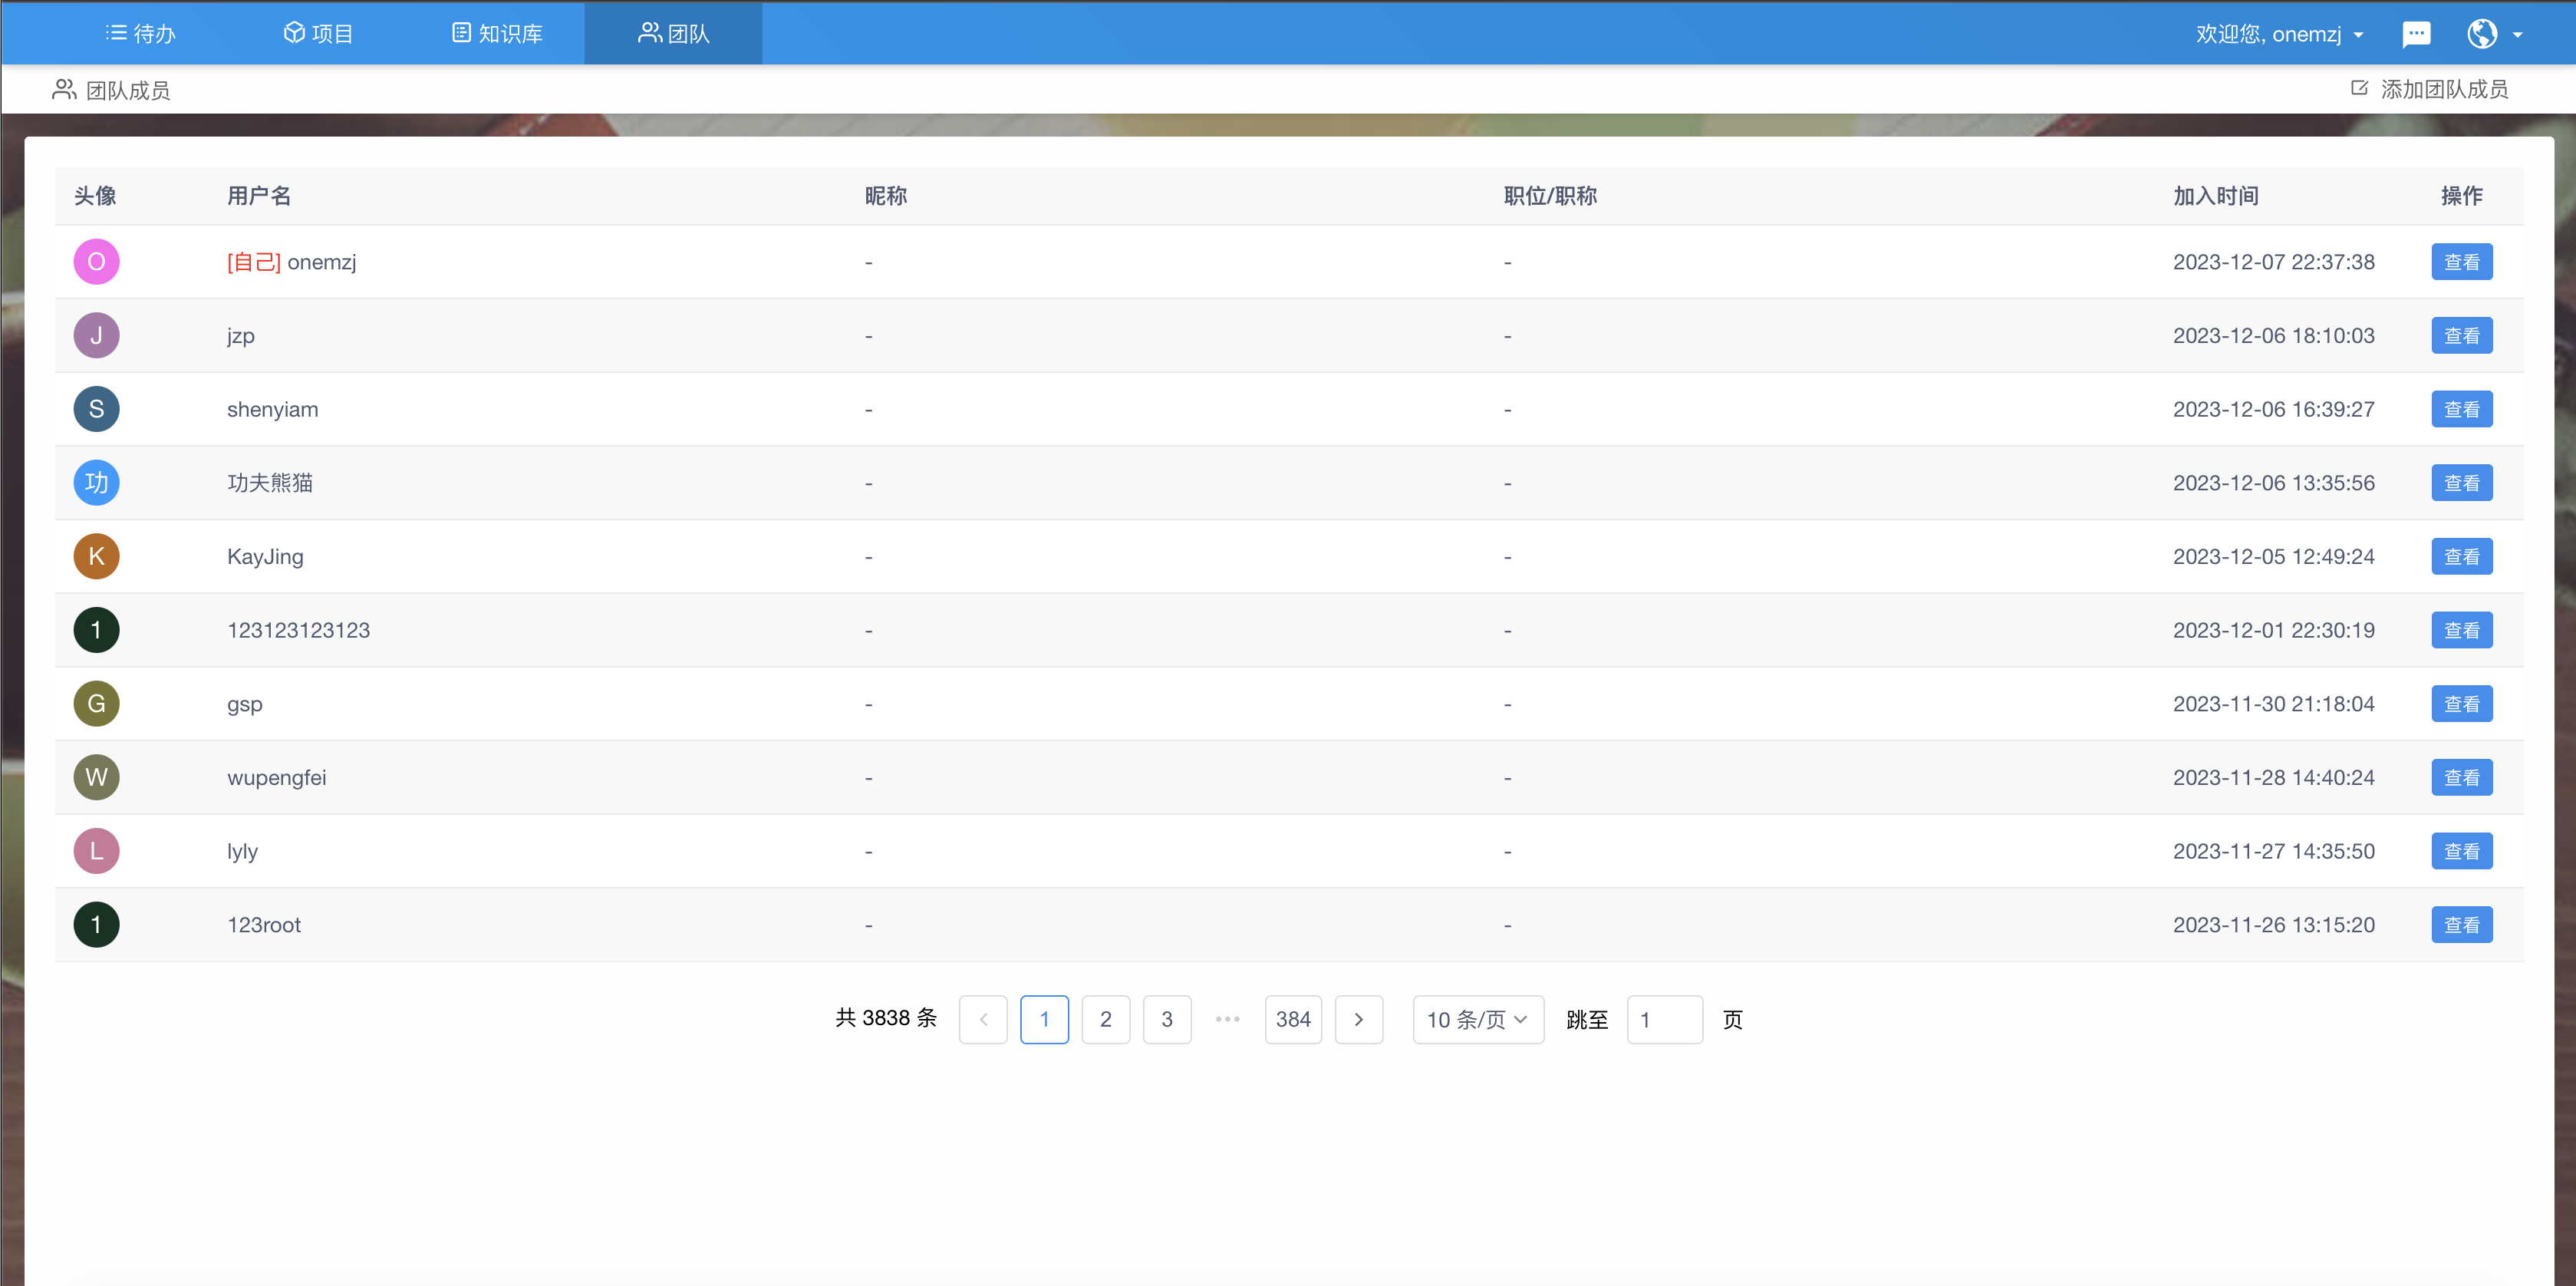Screen dimensions: 2576x1286
Task: Click 查看 for 功夫熊猫
Action: click(2462, 483)
